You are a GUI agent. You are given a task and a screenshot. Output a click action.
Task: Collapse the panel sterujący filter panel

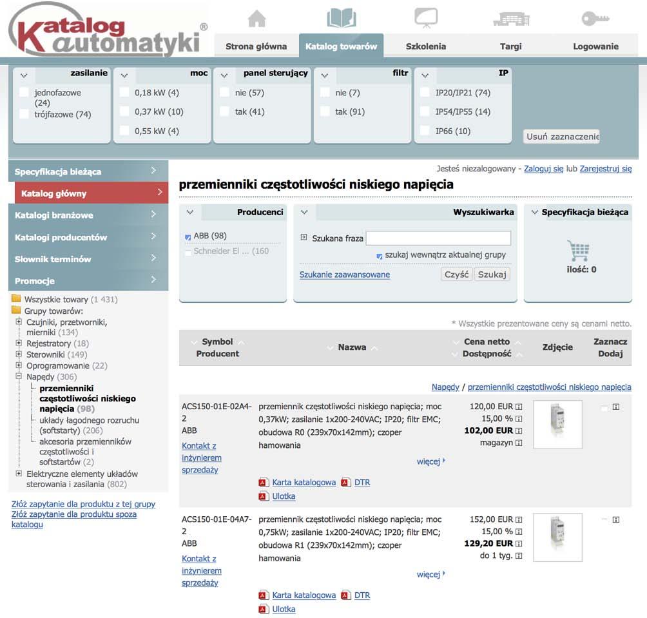pyautogui.click(x=224, y=76)
